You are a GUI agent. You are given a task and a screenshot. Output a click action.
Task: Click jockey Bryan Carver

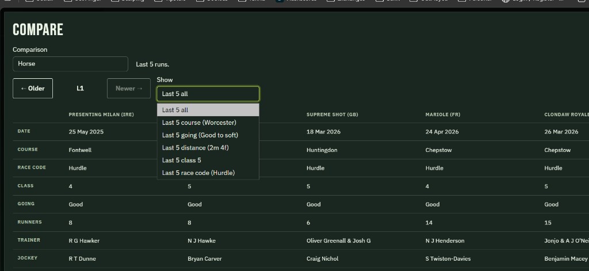[205, 258]
